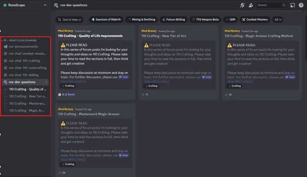Filter by Mining & Smithing tag
This screenshot has height=177, width=307.
(142, 19)
